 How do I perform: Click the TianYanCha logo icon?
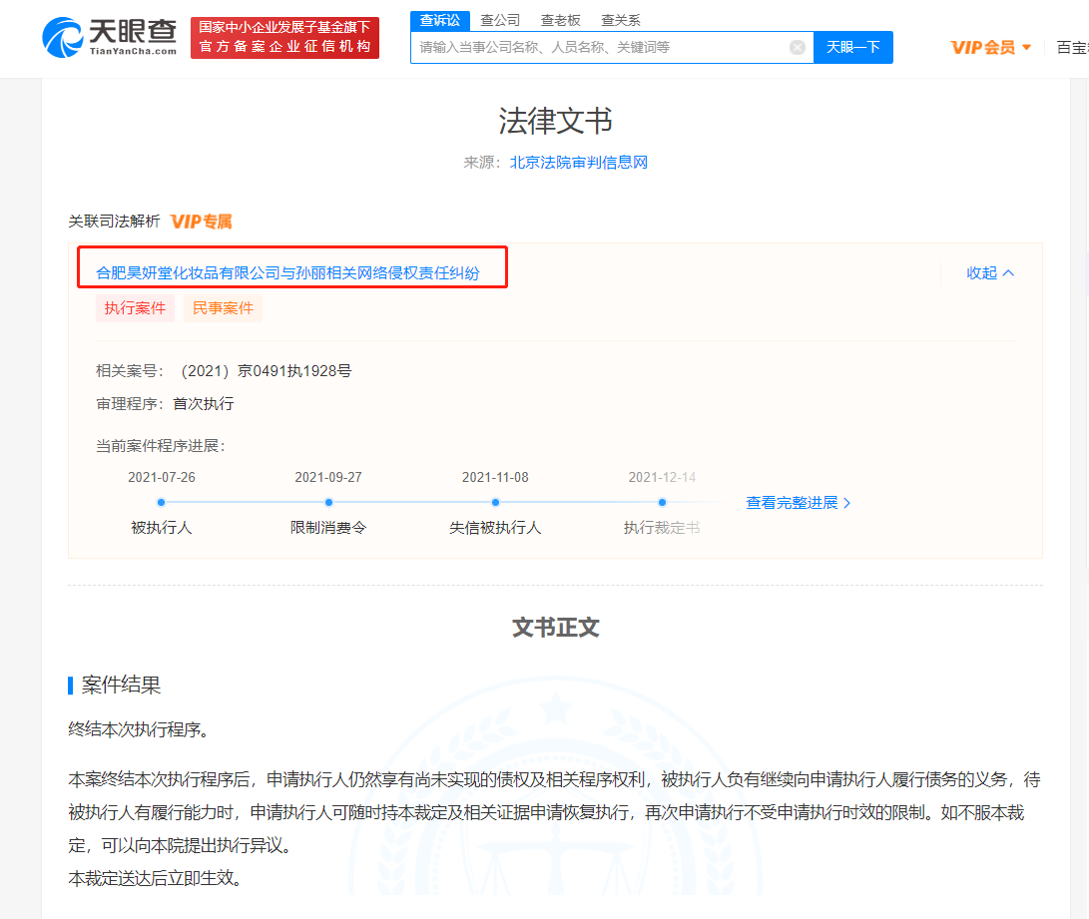pos(63,38)
